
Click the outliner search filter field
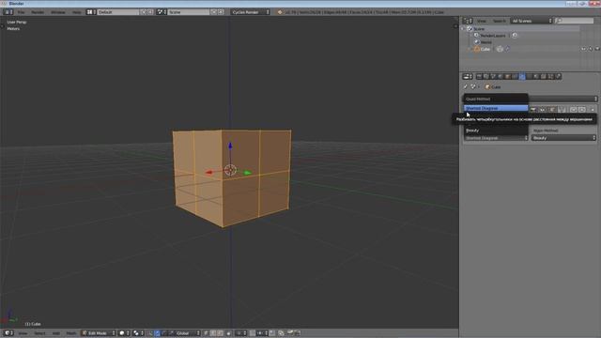(574, 21)
